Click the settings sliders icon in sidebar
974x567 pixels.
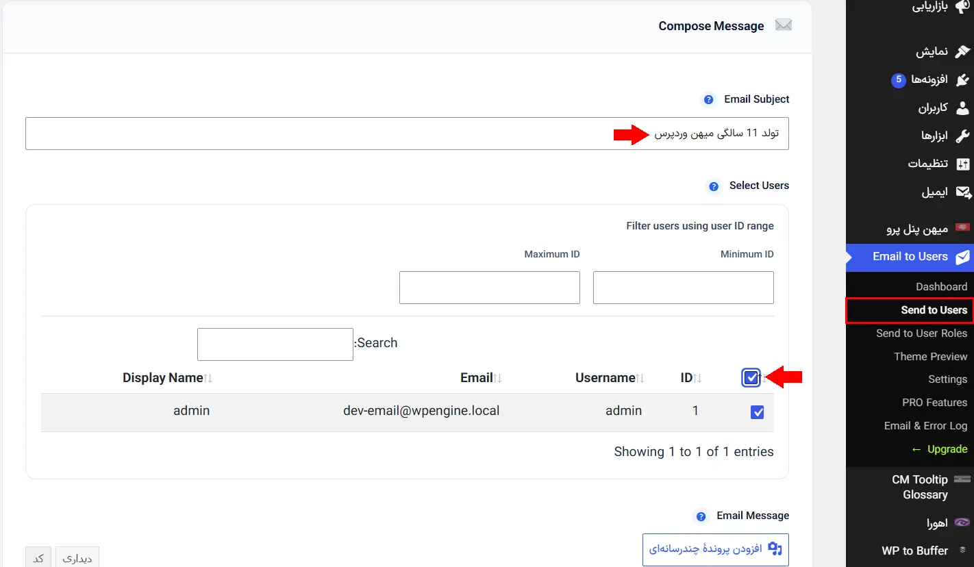click(962, 164)
